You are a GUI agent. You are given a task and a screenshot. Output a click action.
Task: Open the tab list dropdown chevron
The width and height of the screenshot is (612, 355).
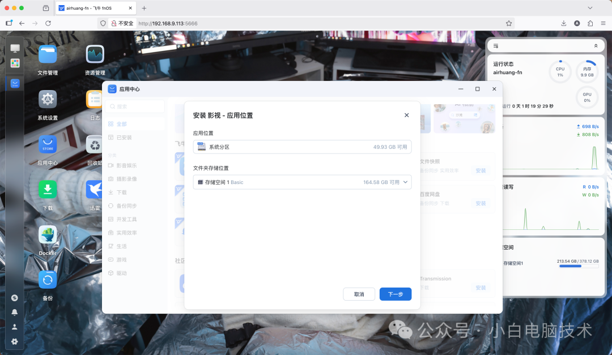pyautogui.click(x=590, y=8)
